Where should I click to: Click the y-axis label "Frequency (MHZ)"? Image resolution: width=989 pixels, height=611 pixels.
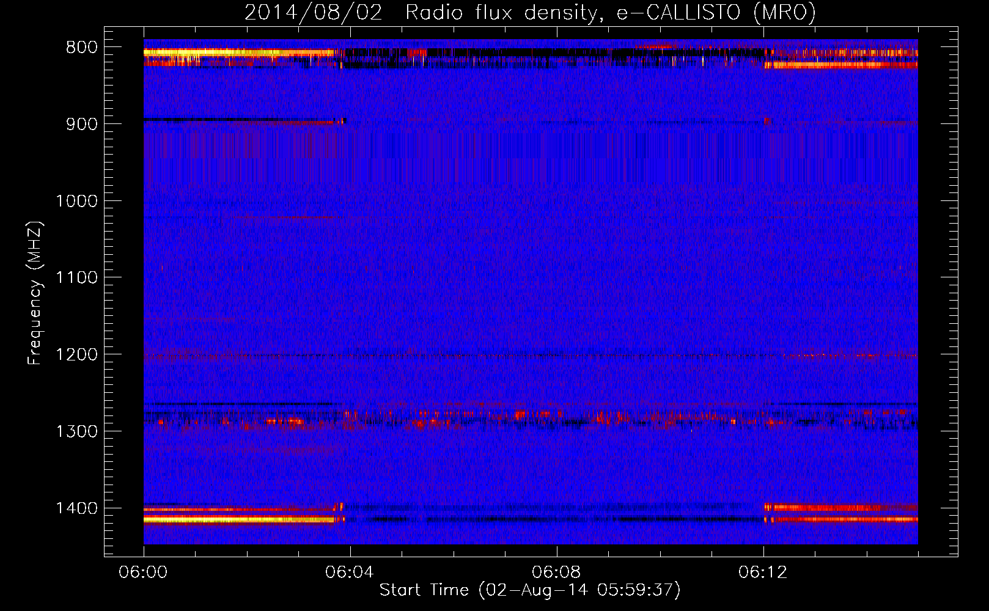tap(35, 293)
